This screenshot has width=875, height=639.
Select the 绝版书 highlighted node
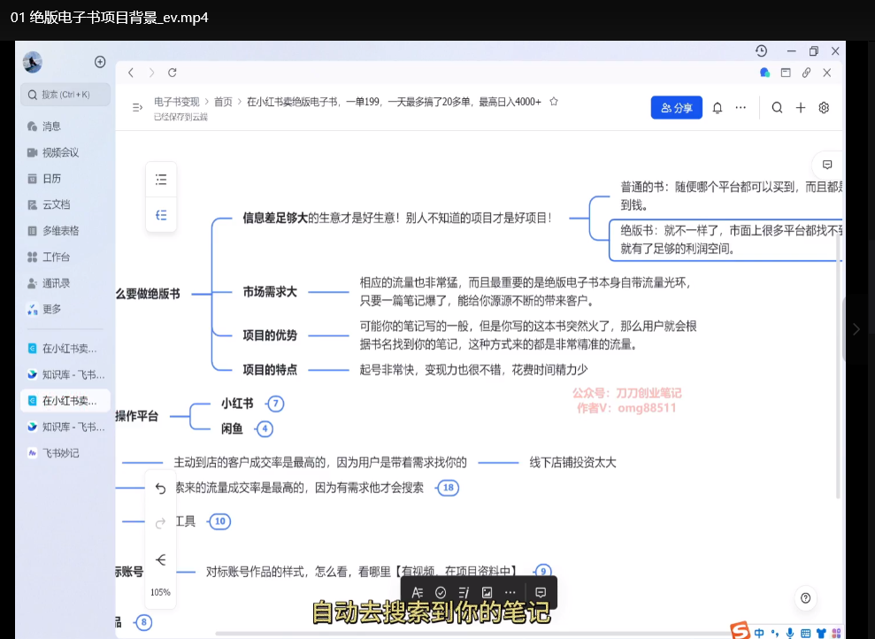725,240
